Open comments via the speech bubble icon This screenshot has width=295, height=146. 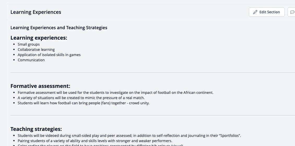point(292,12)
